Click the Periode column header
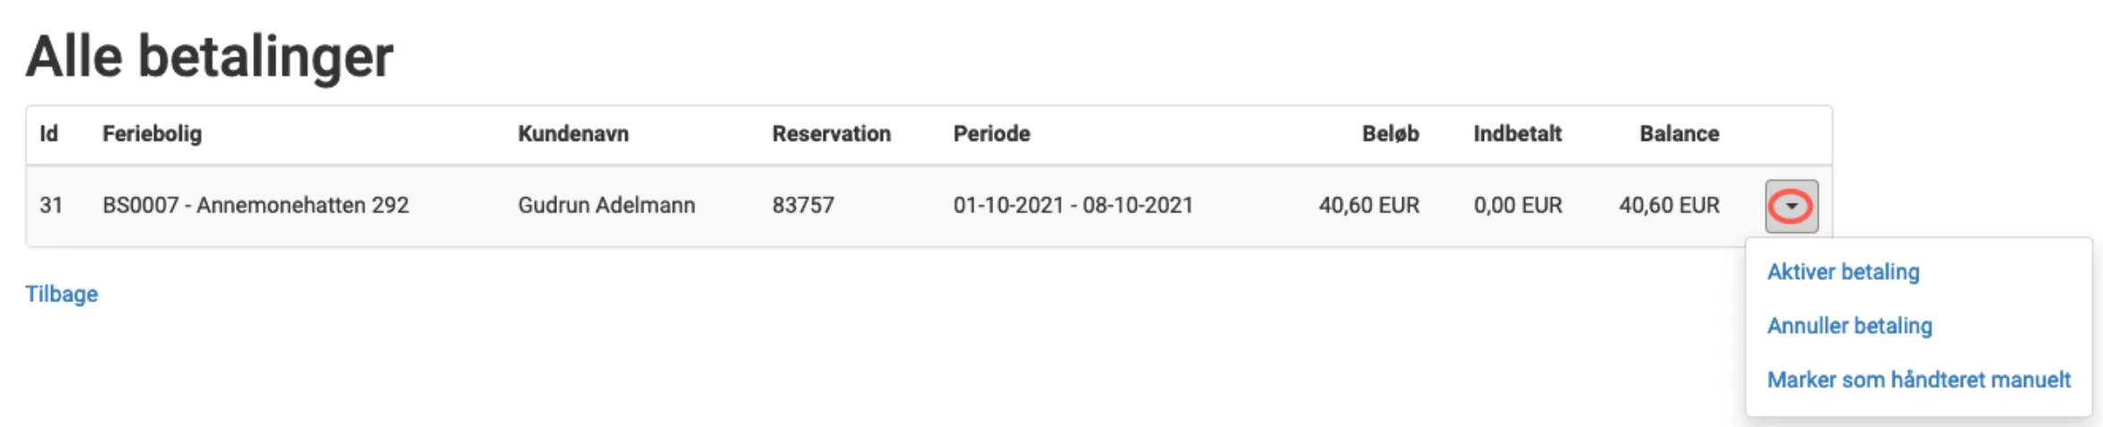This screenshot has height=427, width=2103. [x=991, y=134]
